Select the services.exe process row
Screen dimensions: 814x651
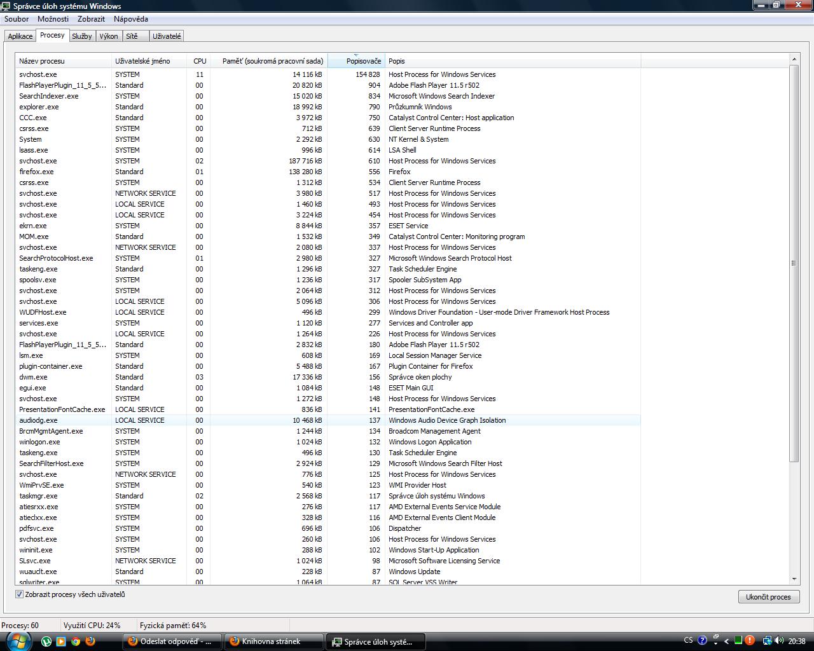click(x=328, y=323)
